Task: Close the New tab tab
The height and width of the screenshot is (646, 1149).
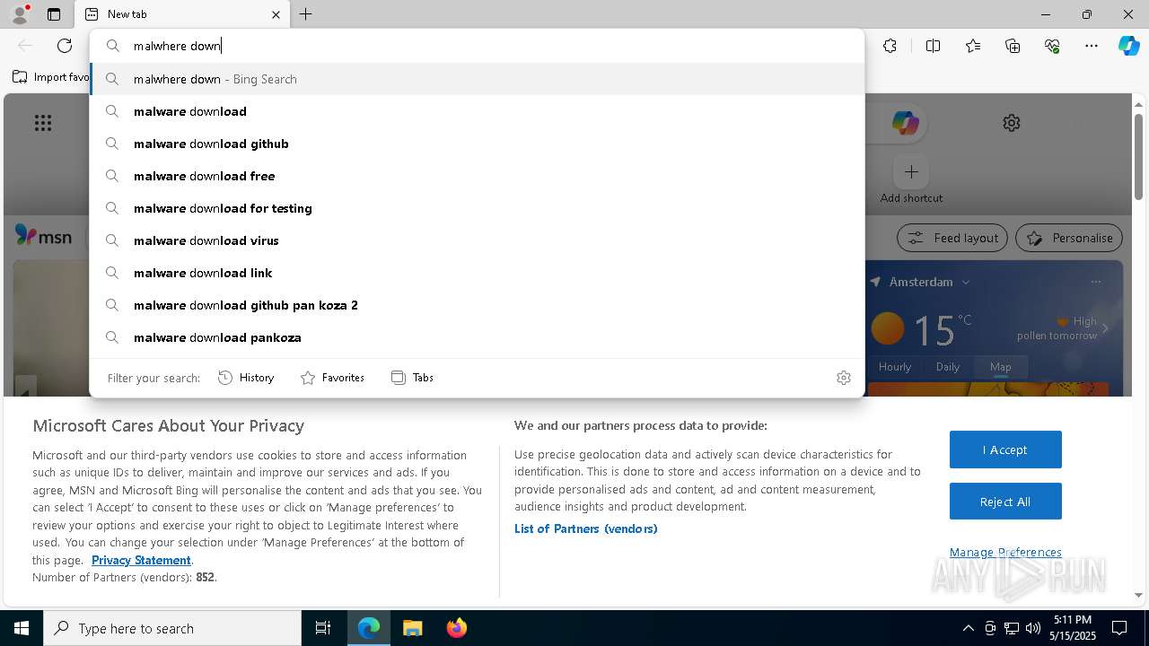Action: (x=276, y=14)
